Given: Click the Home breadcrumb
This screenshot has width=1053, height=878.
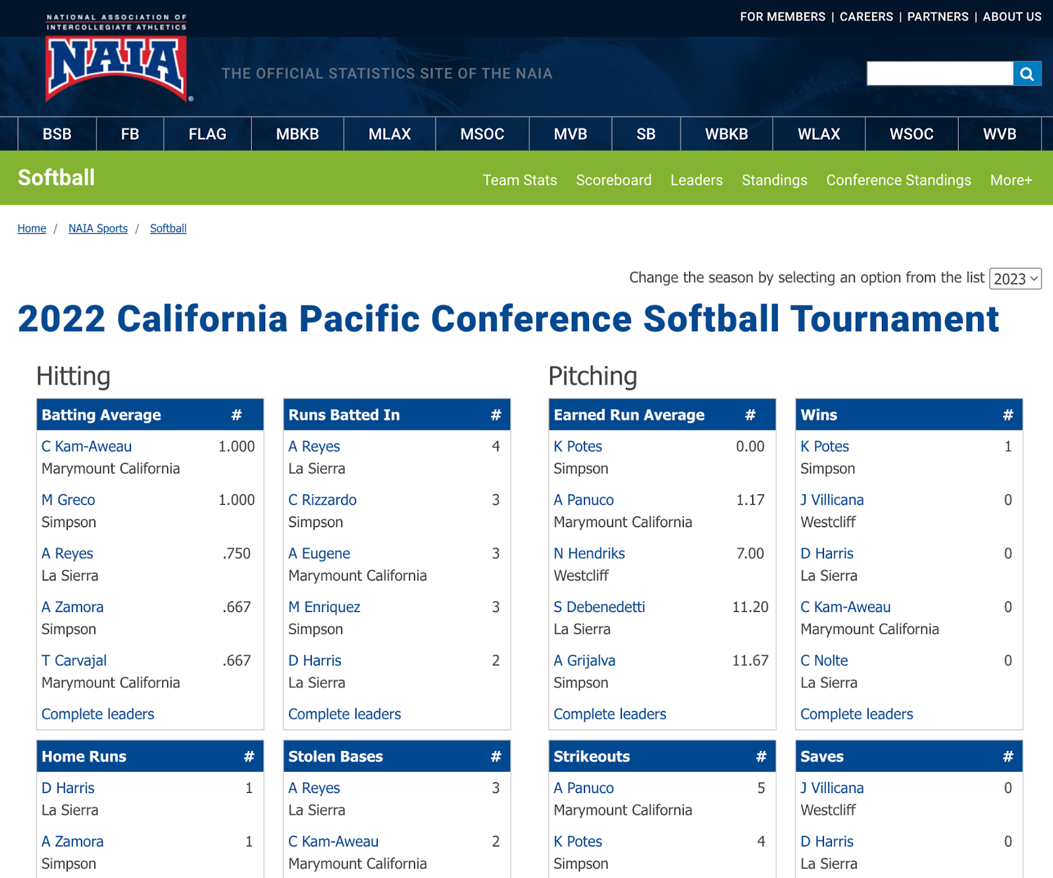Looking at the screenshot, I should click(x=32, y=228).
